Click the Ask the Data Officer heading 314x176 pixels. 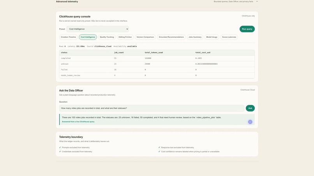71,91
